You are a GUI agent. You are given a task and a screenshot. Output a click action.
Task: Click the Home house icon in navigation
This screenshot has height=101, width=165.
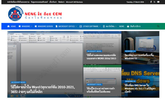(x=9, y=26)
